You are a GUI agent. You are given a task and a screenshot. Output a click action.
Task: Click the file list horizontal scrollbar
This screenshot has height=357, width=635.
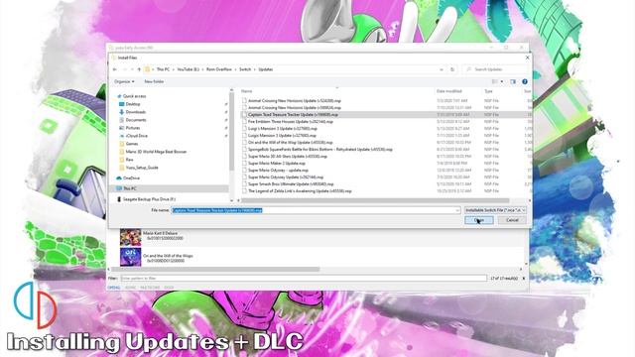point(375,200)
